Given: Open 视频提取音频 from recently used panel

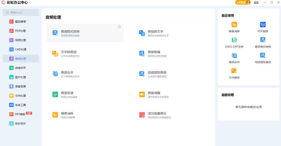Looking at the screenshot, I should [263, 58].
